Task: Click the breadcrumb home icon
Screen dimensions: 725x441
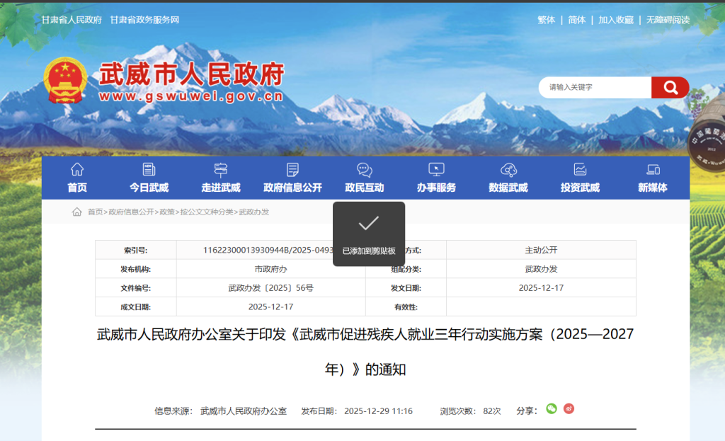Action: pyautogui.click(x=77, y=211)
